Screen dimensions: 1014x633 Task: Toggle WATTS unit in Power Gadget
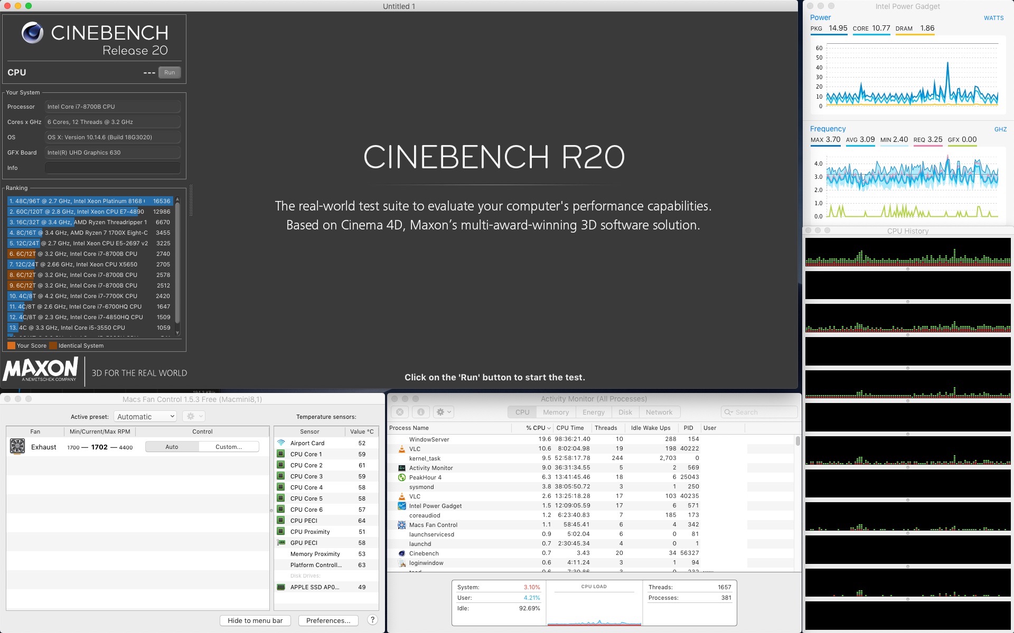coord(993,18)
